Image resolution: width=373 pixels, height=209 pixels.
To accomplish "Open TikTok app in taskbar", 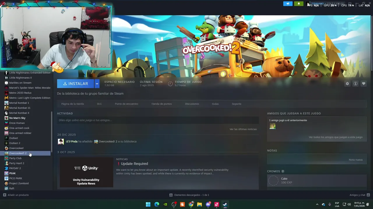I will (217, 204).
